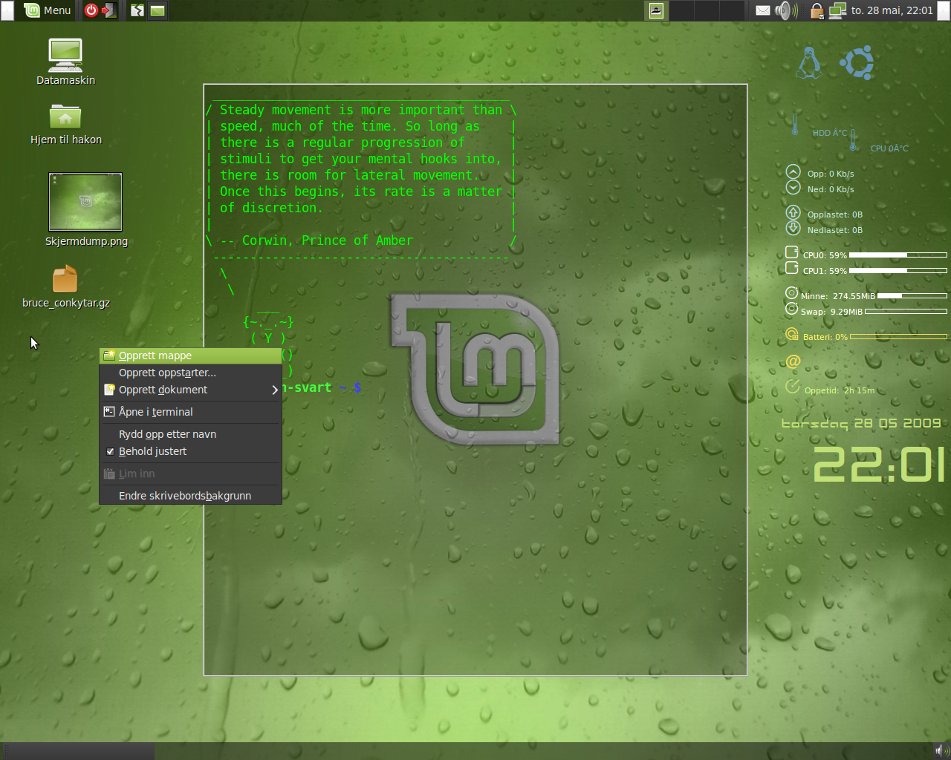The width and height of the screenshot is (951, 760).
Task: Click the padlock update tray icon
Action: 817,10
